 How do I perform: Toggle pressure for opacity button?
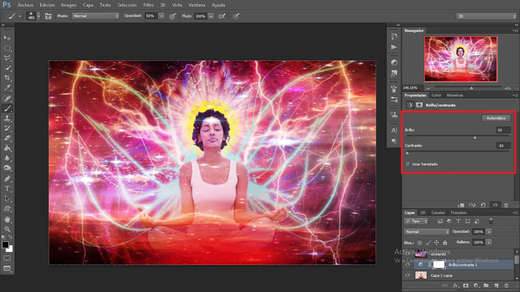point(173,16)
